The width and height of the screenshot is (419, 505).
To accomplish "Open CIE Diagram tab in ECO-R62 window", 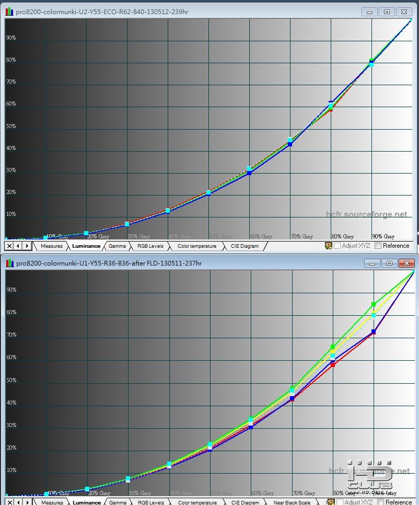I will click(245, 246).
